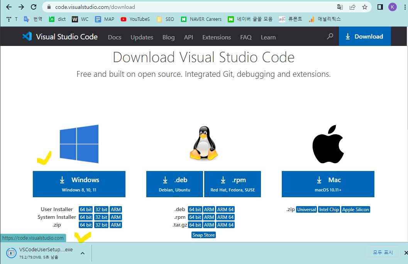The width and height of the screenshot is (408, 264).
Task: Open the translate page icon in address bar
Action: point(340,7)
